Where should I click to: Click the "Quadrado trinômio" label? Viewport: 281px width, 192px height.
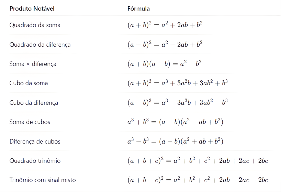[x=35, y=160]
